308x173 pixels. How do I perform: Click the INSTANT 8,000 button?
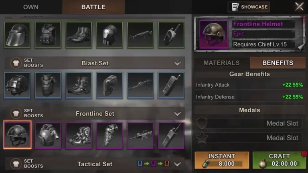click(222, 160)
